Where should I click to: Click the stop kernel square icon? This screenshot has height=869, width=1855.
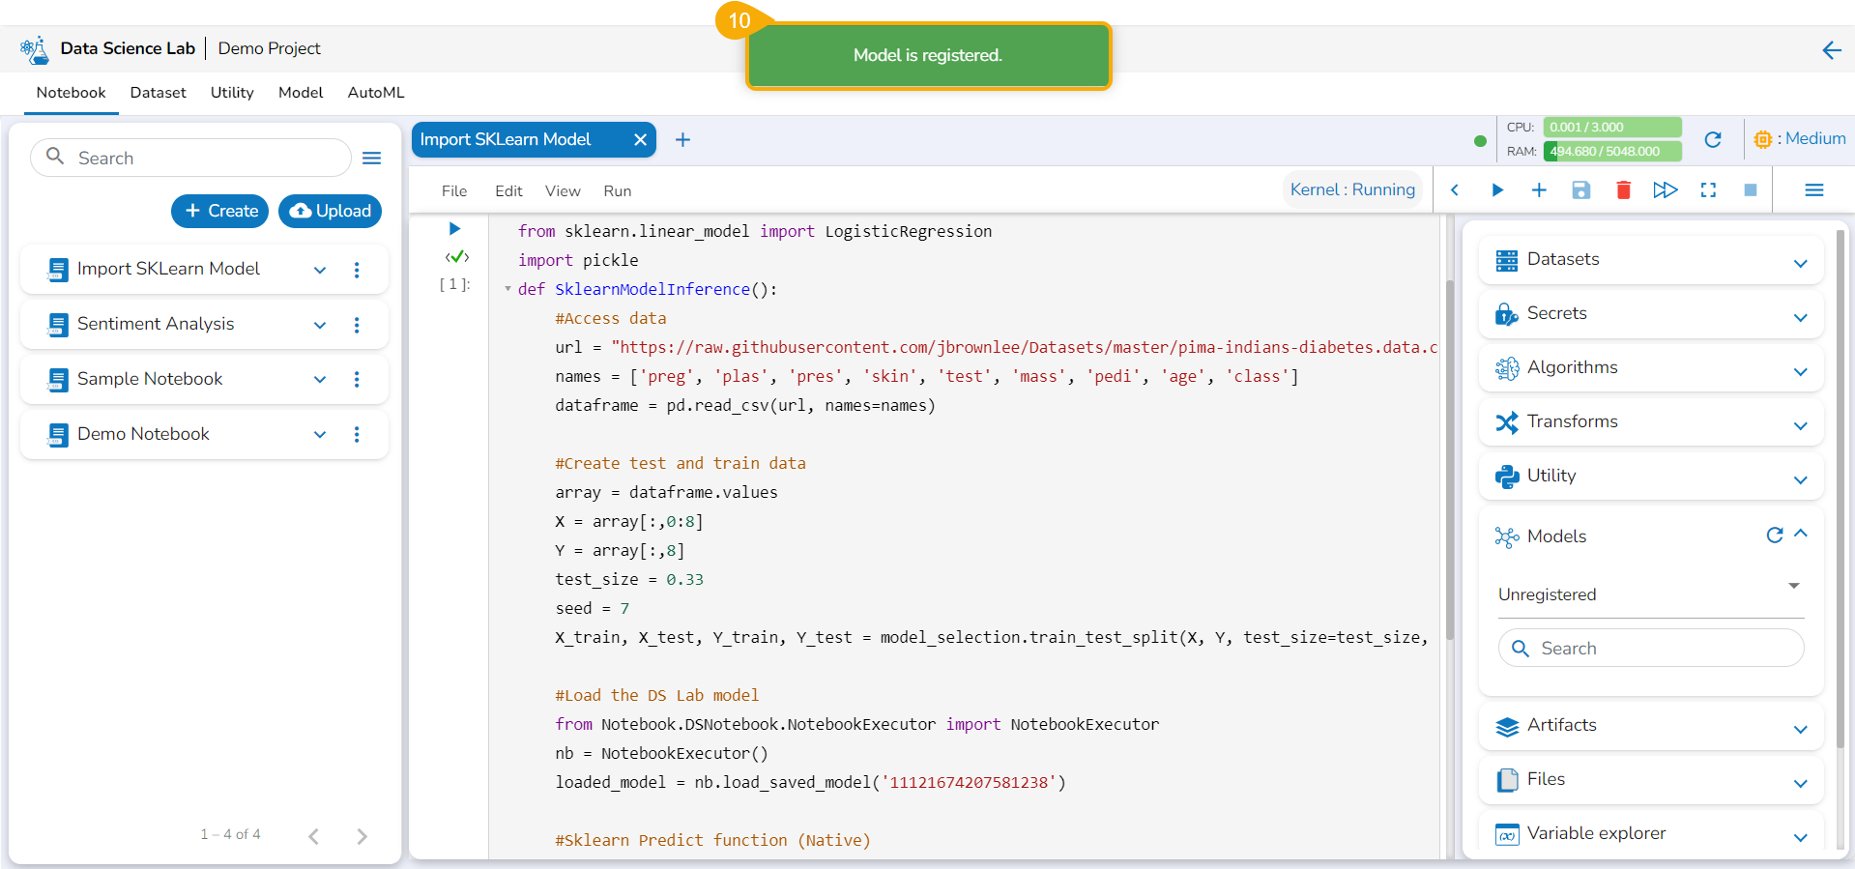1750,190
